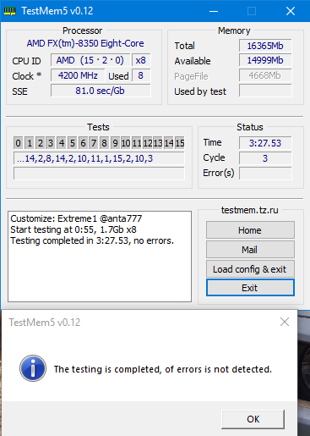Click the AMD FX(tm)-8350 Eight-Core processor name
The image size is (310, 436).
85,43
